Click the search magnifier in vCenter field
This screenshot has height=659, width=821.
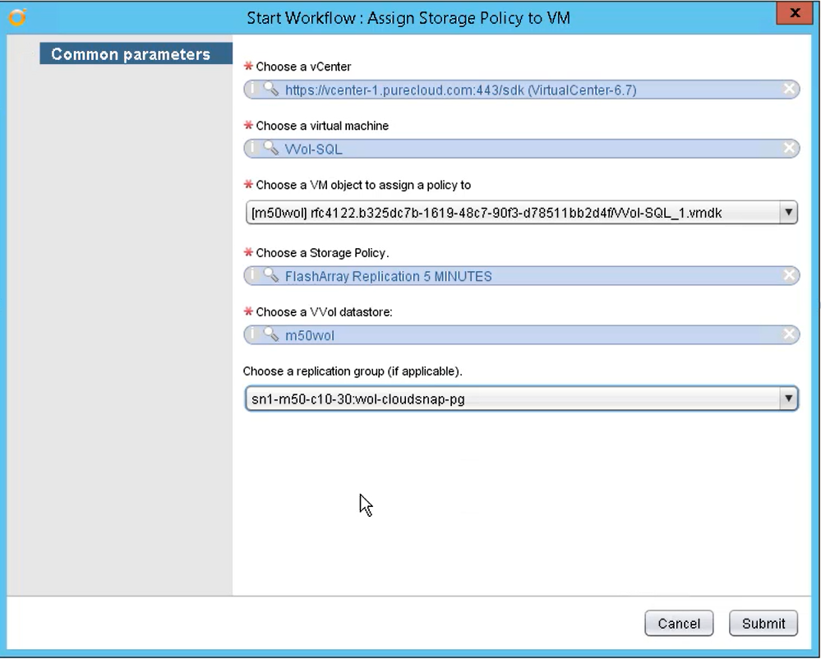[270, 89]
